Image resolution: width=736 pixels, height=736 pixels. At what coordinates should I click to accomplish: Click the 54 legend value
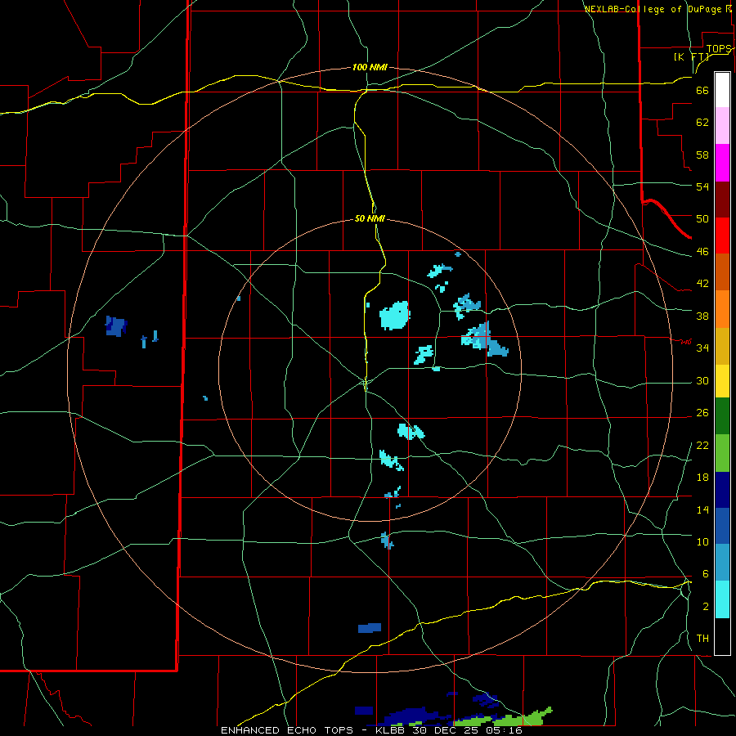pyautogui.click(x=702, y=186)
